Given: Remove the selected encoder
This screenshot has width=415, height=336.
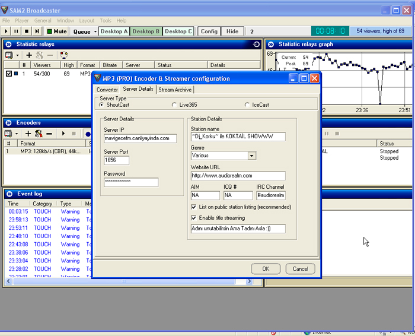Looking at the screenshot, I should click(49, 134).
